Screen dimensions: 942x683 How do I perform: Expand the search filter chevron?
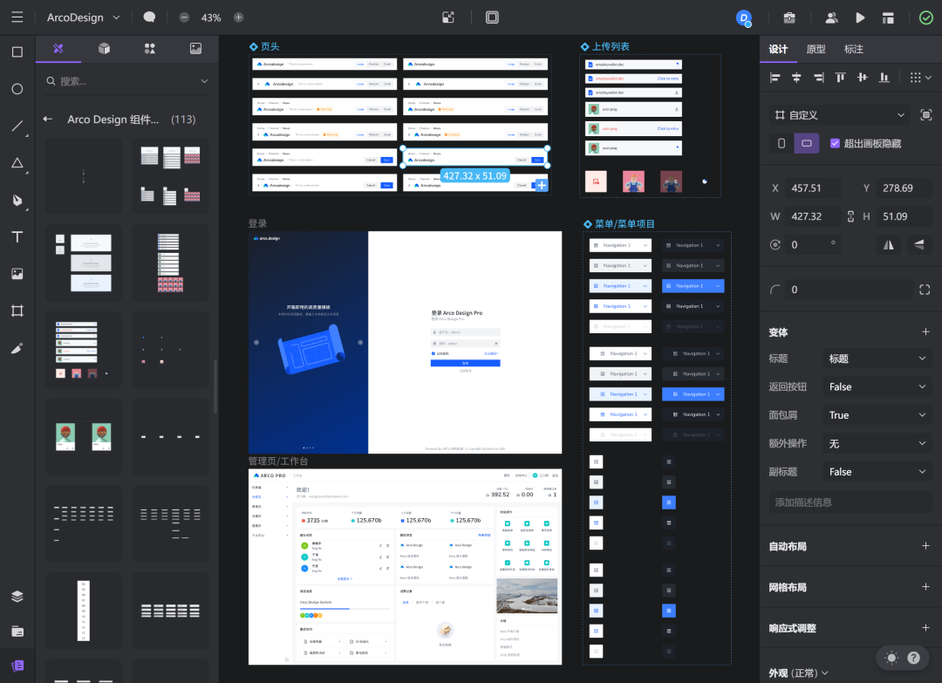click(x=204, y=81)
